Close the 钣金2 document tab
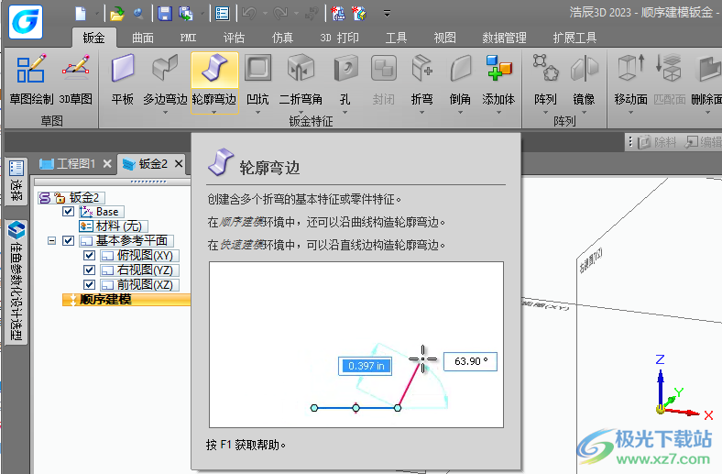Screen dimensions: 722x474 point(179,163)
